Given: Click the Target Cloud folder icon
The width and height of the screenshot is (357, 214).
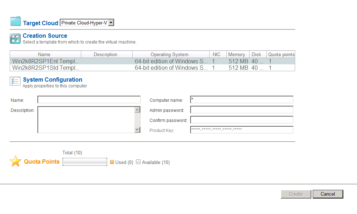Looking at the screenshot, I should coord(15,21).
